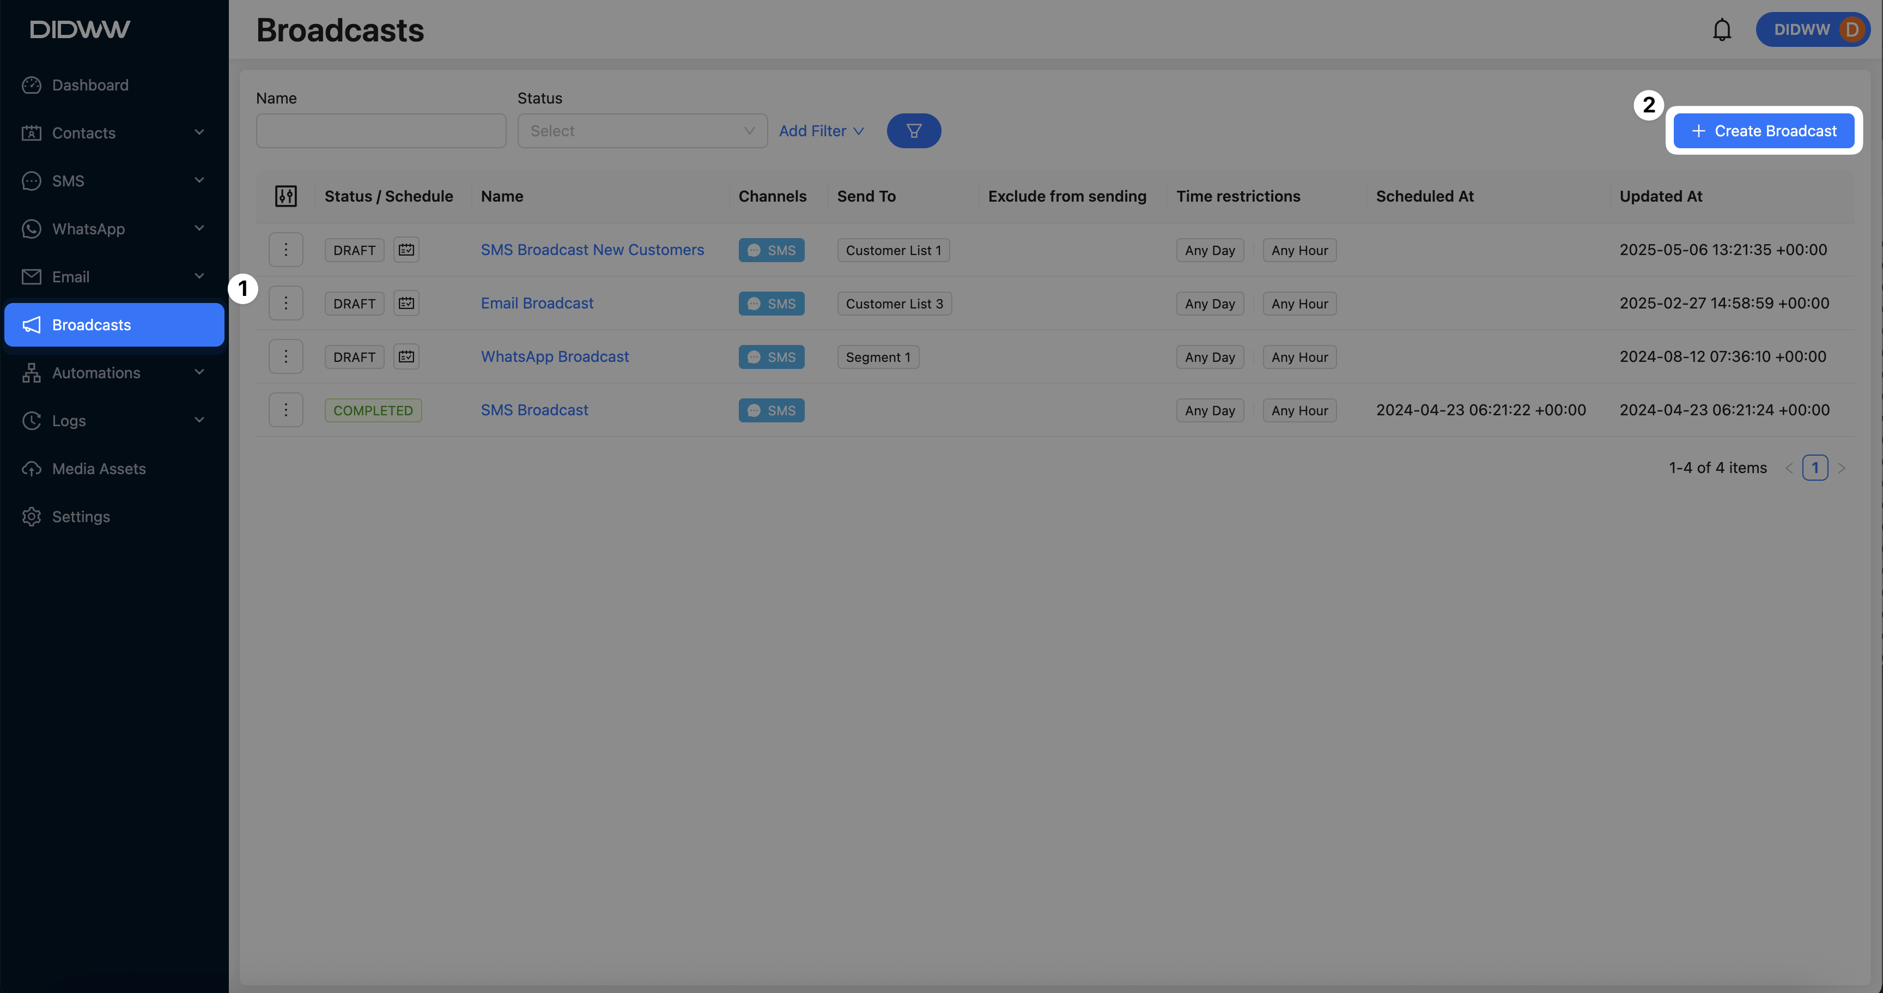Open Settings in the sidebar
Image resolution: width=1883 pixels, height=993 pixels.
coord(81,517)
